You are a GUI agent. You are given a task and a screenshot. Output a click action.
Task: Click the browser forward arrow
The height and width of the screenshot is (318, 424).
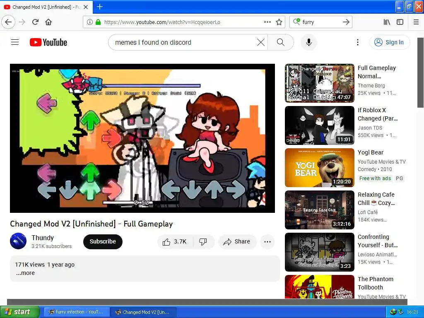tap(22, 22)
